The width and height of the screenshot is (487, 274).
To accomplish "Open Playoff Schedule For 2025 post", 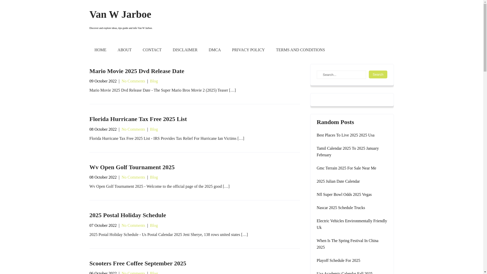I will click(x=338, y=261).
